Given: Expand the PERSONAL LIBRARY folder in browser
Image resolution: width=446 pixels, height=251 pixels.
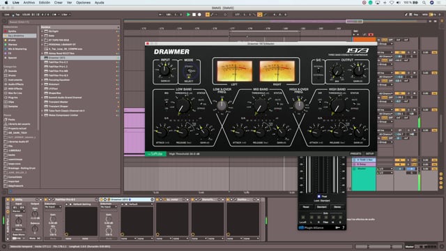Looking at the screenshot, I should pyautogui.click(x=43, y=45).
